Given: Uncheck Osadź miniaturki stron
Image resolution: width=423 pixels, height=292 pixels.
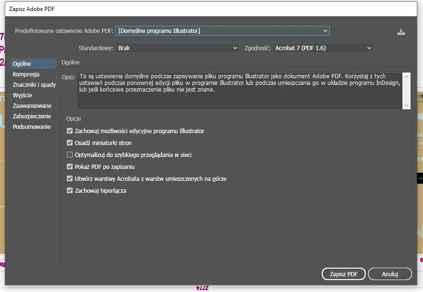Looking at the screenshot, I should pyautogui.click(x=70, y=143).
